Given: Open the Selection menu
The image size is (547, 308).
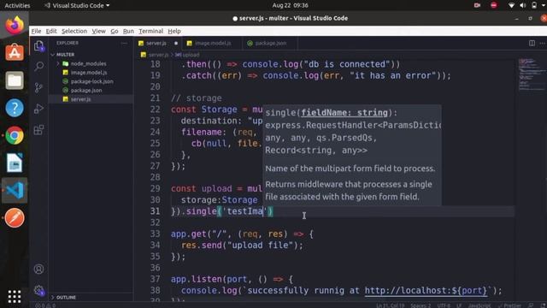Looking at the screenshot, I should click(x=74, y=31).
